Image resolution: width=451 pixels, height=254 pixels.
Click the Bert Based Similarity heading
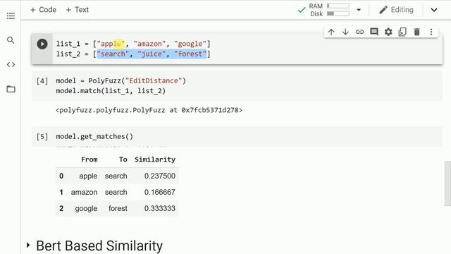click(99, 246)
